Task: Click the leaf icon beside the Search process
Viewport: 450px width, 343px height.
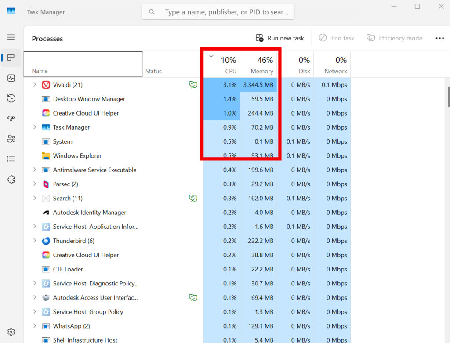Action: [x=193, y=198]
